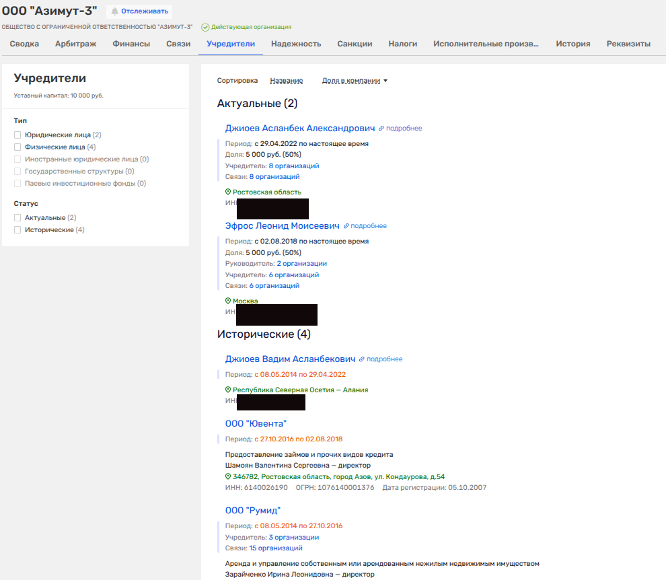666x580 pixels.
Task: Enable the Физические лица filter checkbox
Action: click(17, 147)
